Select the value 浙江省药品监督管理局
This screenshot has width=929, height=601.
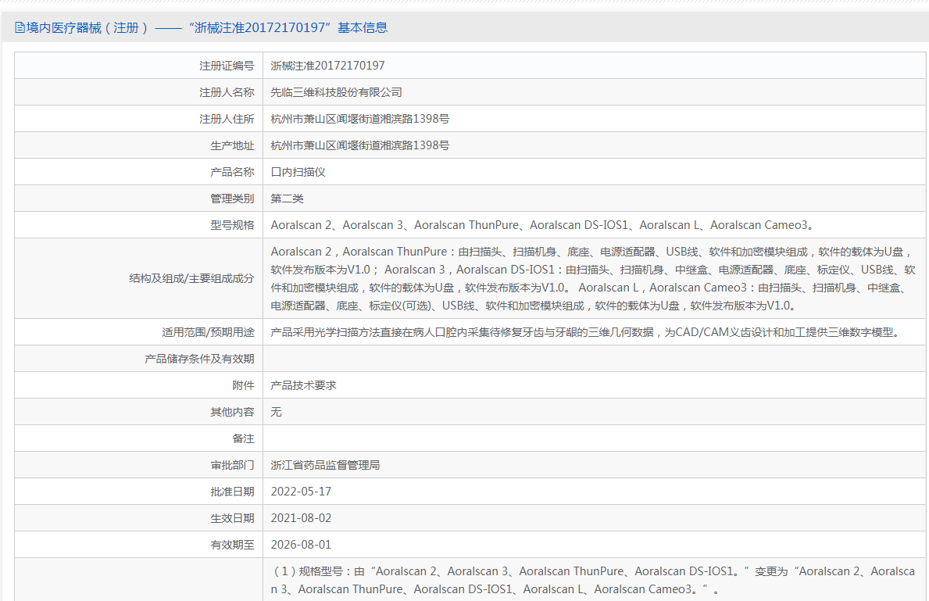point(325,465)
